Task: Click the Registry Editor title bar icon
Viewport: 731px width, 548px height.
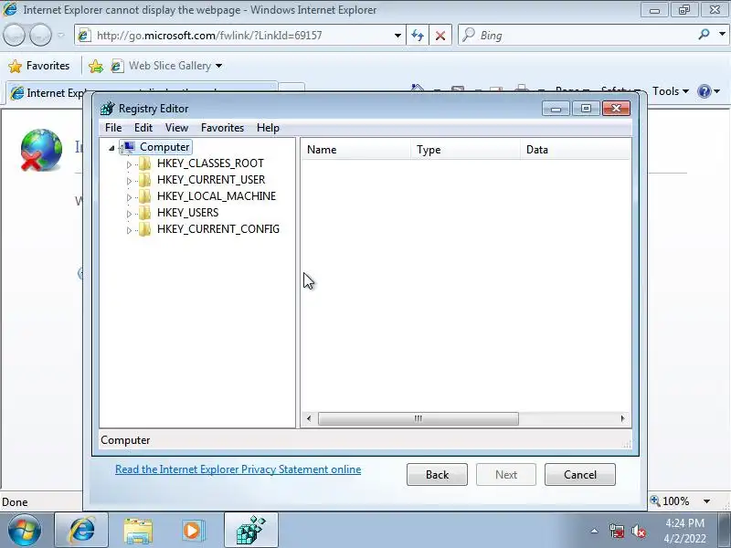Action: pyautogui.click(x=107, y=108)
